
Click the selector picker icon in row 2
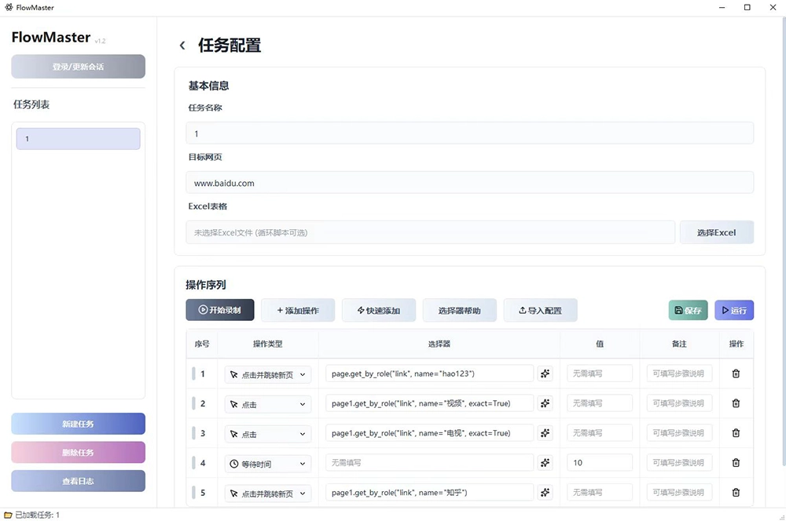tap(545, 403)
